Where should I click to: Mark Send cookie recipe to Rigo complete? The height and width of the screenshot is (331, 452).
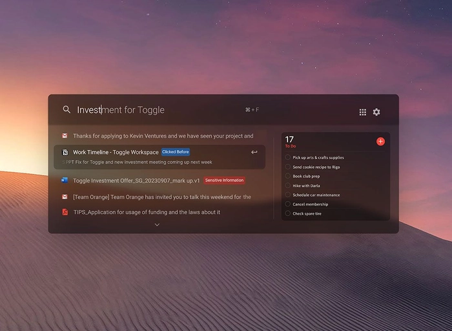pos(288,167)
